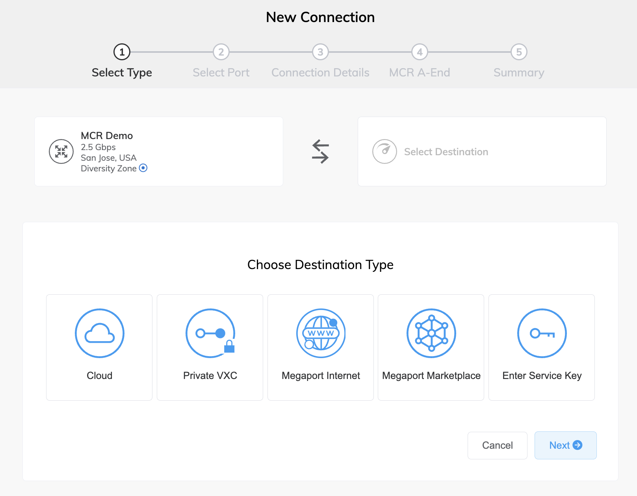Image resolution: width=637 pixels, height=496 pixels.
Task: Open step 3 Connection Details
Action: pyautogui.click(x=320, y=52)
